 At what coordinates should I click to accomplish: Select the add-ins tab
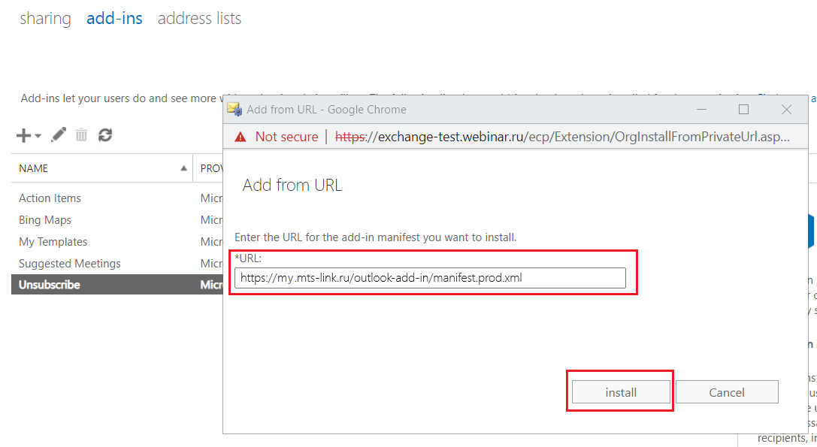pyautogui.click(x=114, y=18)
